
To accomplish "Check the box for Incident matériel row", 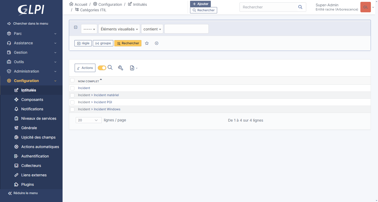I will (x=72, y=95).
